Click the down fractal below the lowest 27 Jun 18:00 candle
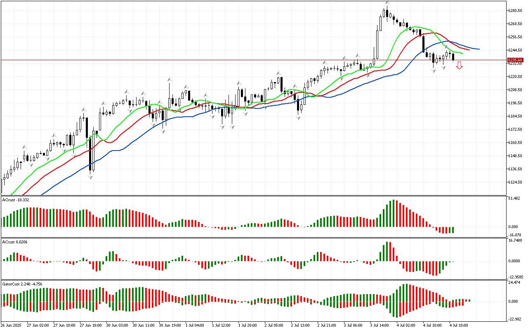The image size is (528, 330). pyautogui.click(x=90, y=177)
